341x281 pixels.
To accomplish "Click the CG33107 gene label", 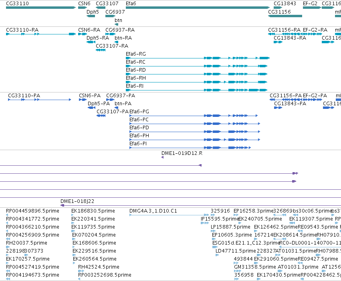I will [x=107, y=4].
